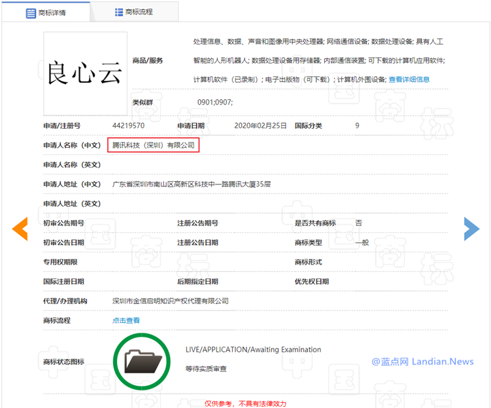491x408 pixels.
Task: Click the 商标详情 tab list icon
Action: [x=31, y=13]
